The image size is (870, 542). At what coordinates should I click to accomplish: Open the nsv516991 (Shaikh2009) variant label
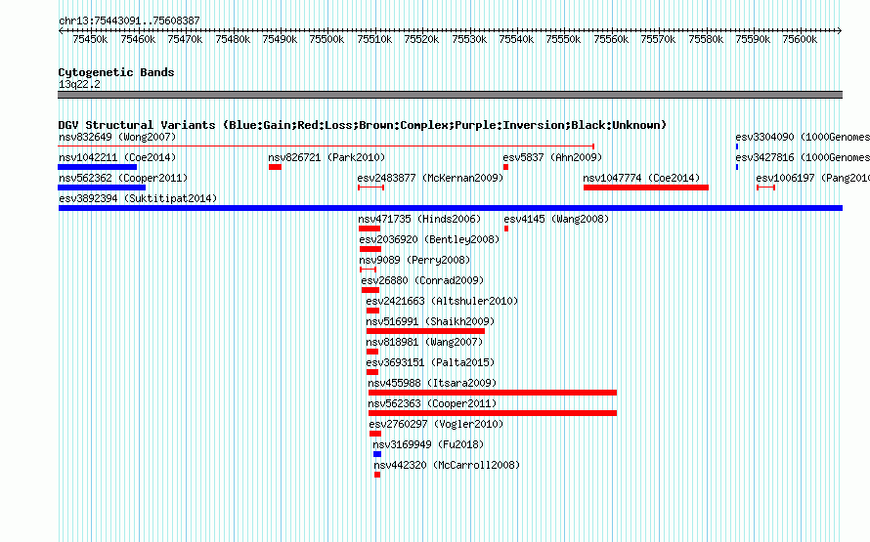click(x=430, y=321)
